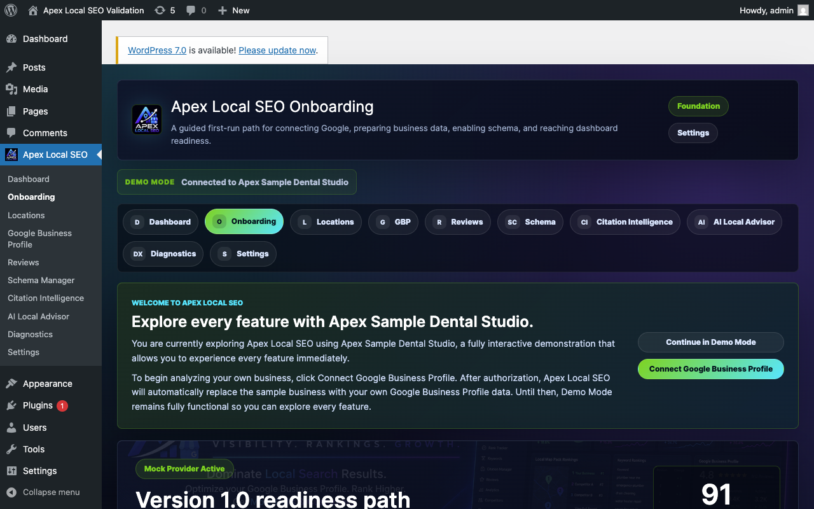Open Settings under the Apex Local SEO submenu
Viewport: 814px width, 509px height.
[24, 352]
